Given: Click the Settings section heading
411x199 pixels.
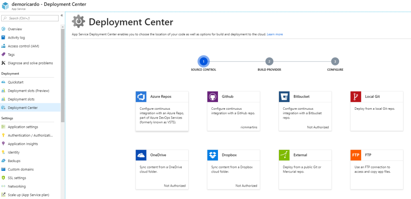Looking at the screenshot, I should tap(7, 118).
